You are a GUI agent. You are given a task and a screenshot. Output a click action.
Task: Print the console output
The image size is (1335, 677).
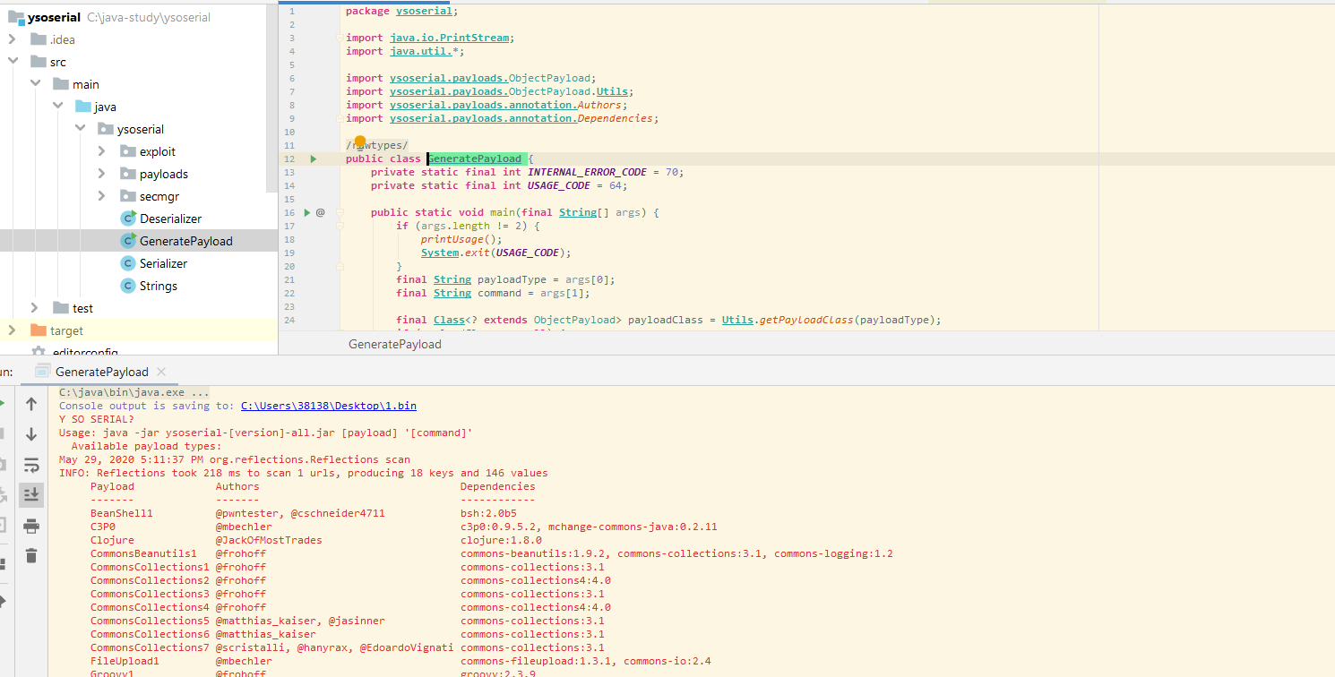[x=31, y=526]
